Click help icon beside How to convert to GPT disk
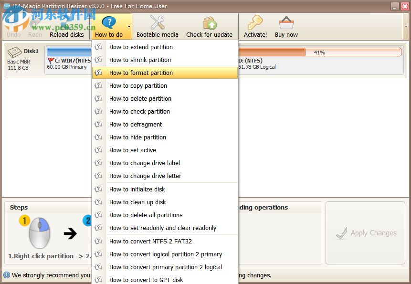The height and width of the screenshot is (284, 411). click(x=98, y=279)
